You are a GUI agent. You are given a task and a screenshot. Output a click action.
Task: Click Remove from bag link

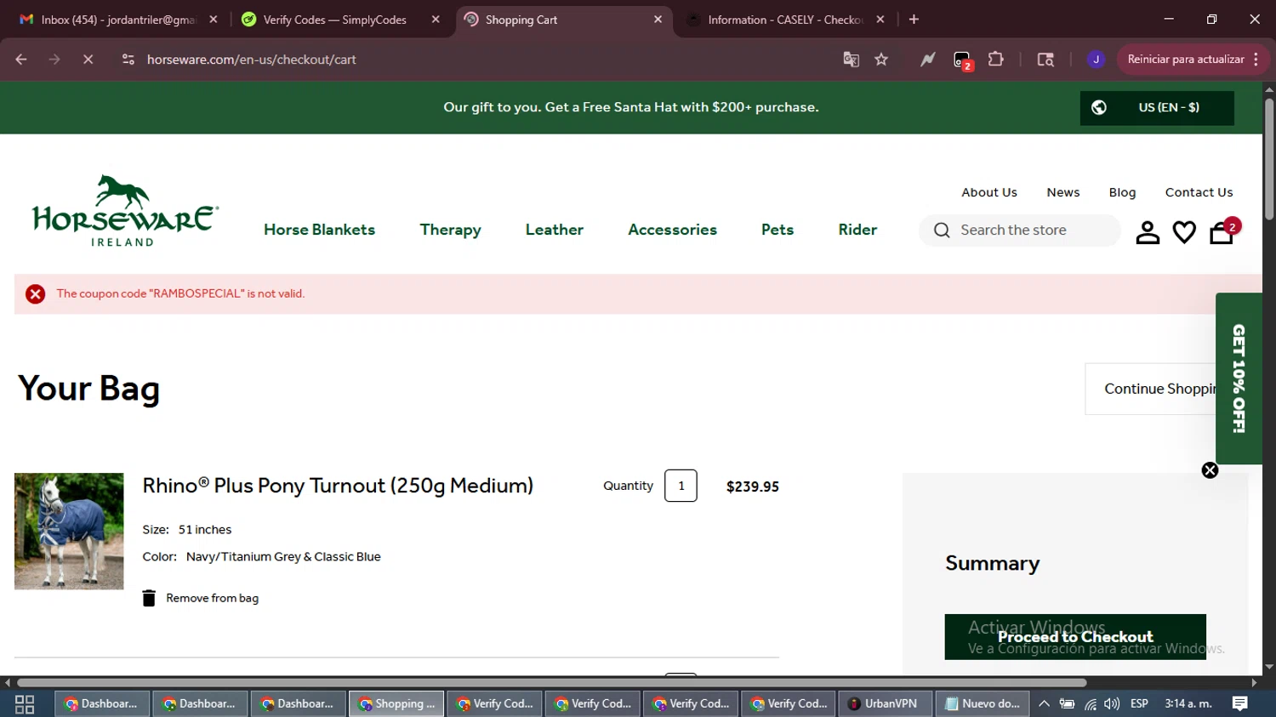click(212, 598)
